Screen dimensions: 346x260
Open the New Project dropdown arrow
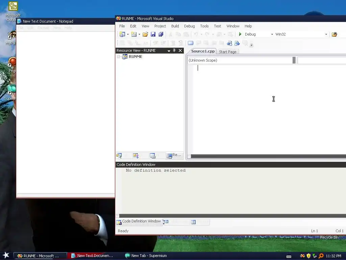pos(128,34)
